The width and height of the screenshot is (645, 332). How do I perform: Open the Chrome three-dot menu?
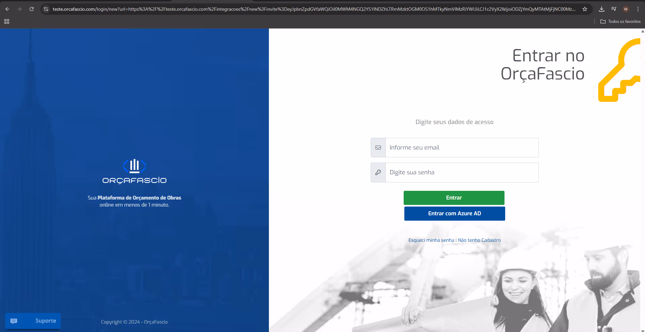pyautogui.click(x=638, y=9)
